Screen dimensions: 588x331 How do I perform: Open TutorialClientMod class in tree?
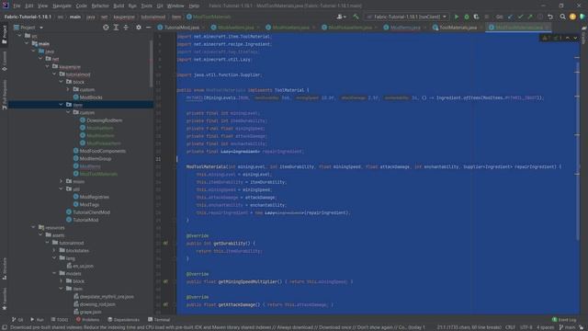click(91, 212)
